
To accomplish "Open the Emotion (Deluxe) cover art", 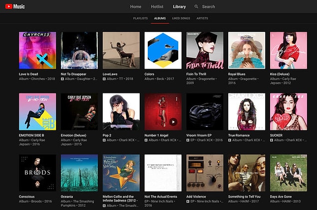I will [79, 111].
